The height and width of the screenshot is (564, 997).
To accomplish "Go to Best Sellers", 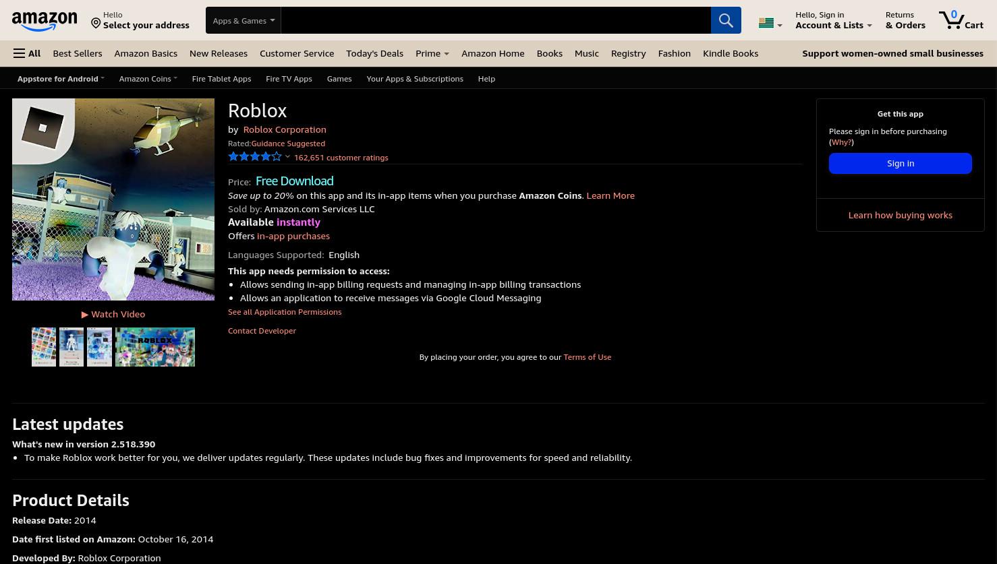I will click(78, 53).
